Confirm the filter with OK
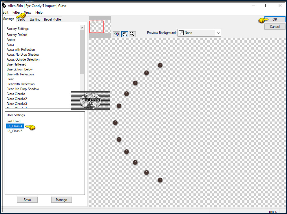 coord(275,19)
